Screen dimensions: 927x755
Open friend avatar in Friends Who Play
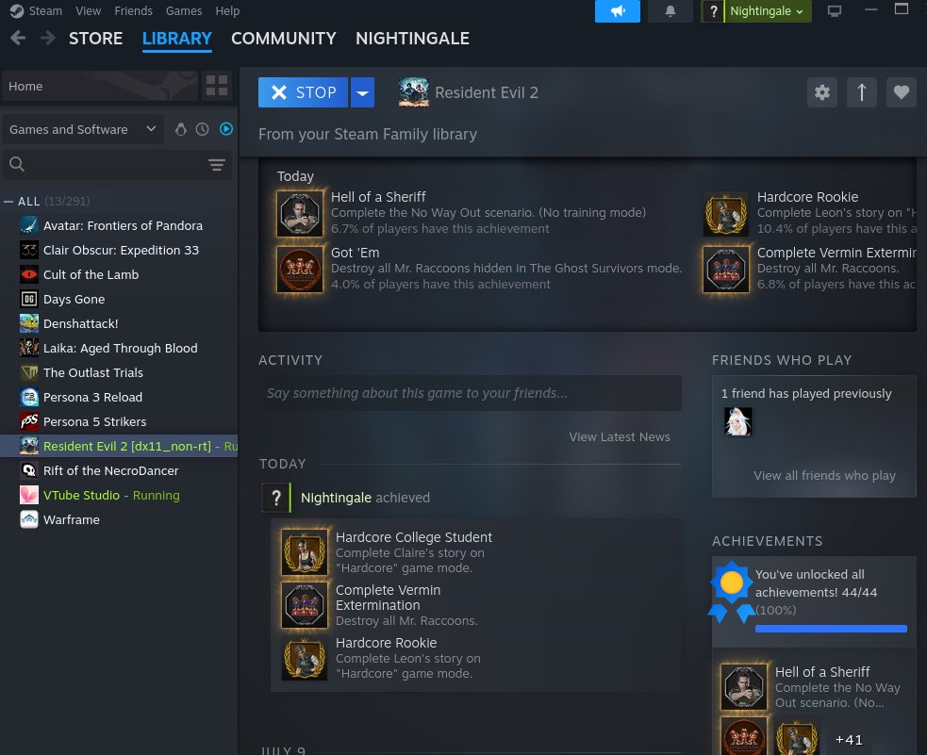737,422
